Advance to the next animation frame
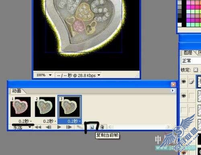This screenshot has height=155, width=201. click(x=69, y=127)
